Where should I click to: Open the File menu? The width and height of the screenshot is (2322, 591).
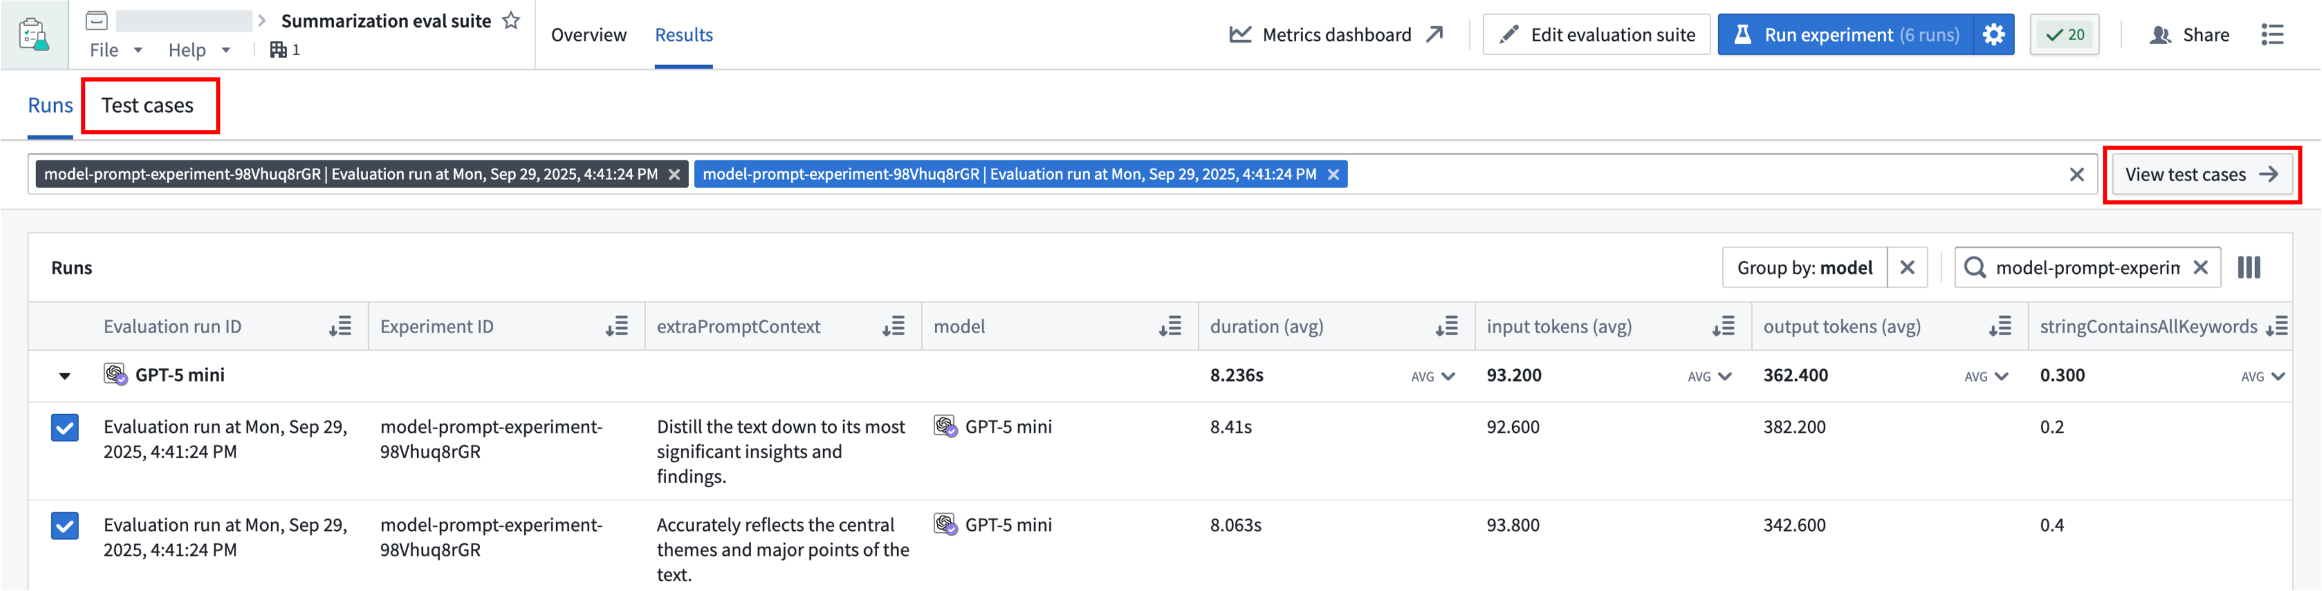[115, 50]
